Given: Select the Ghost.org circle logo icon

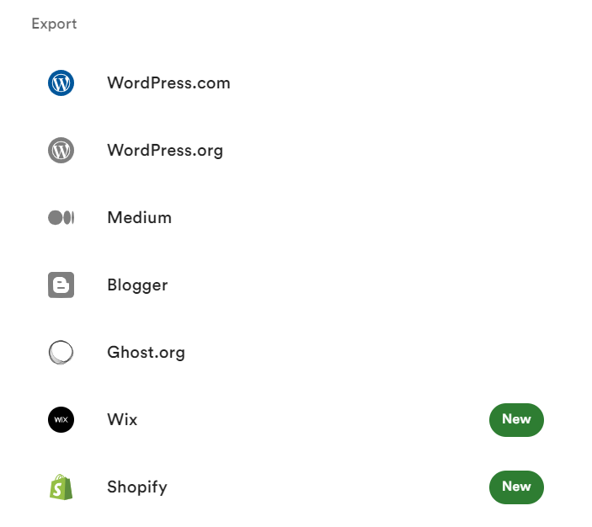Looking at the screenshot, I should click(x=61, y=353).
